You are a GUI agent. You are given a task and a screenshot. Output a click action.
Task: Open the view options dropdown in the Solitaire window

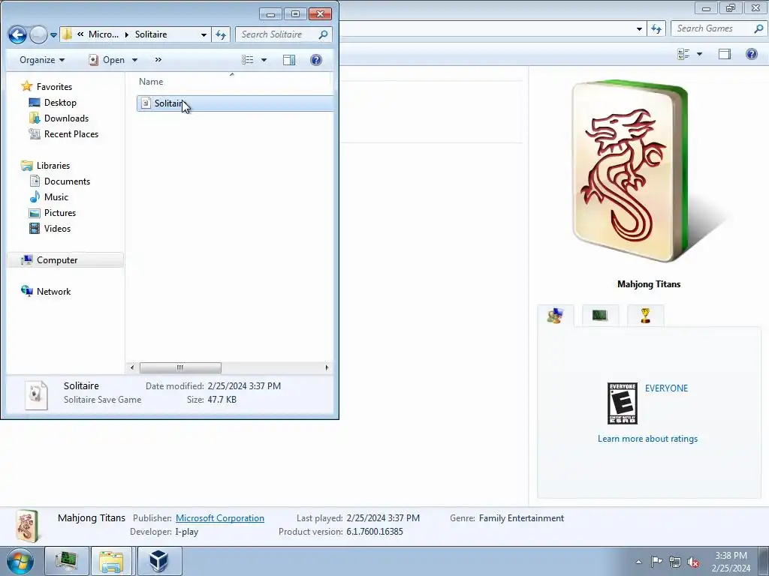pyautogui.click(x=264, y=60)
